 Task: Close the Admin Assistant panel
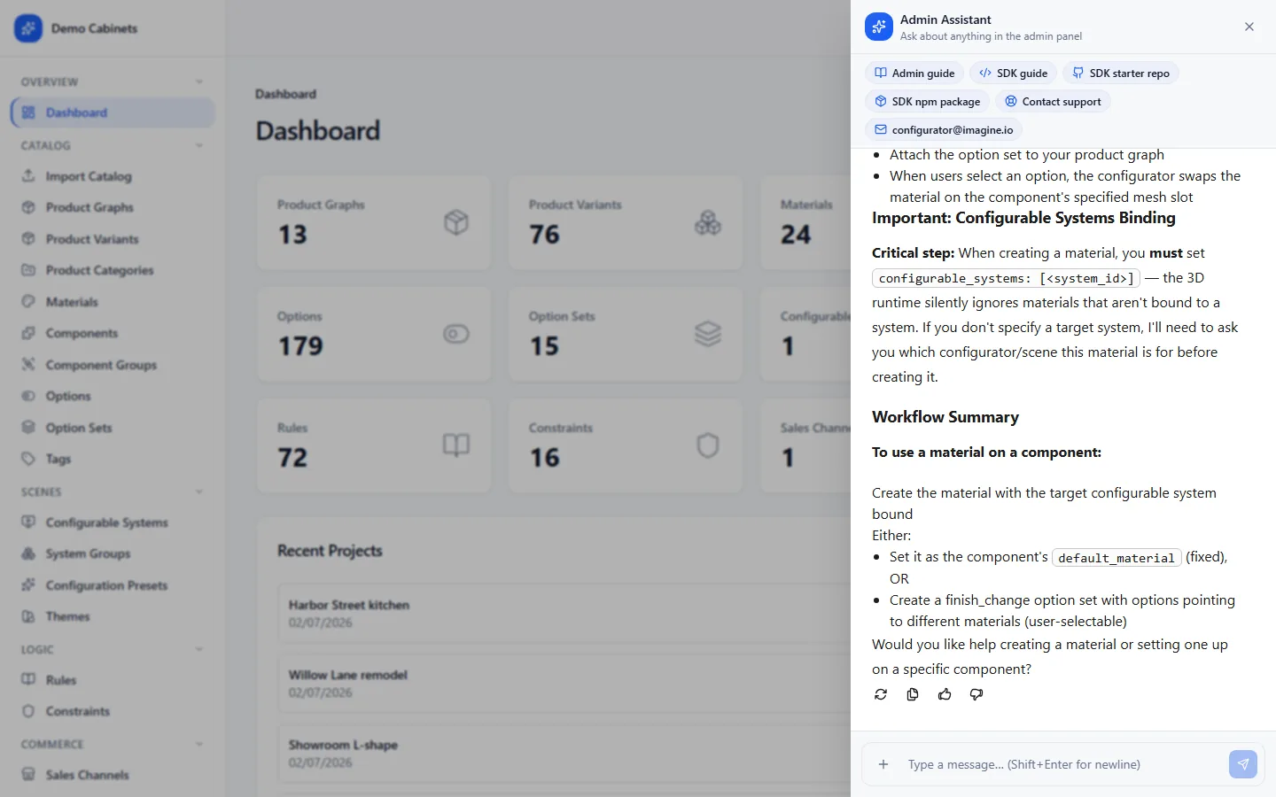pyautogui.click(x=1249, y=27)
